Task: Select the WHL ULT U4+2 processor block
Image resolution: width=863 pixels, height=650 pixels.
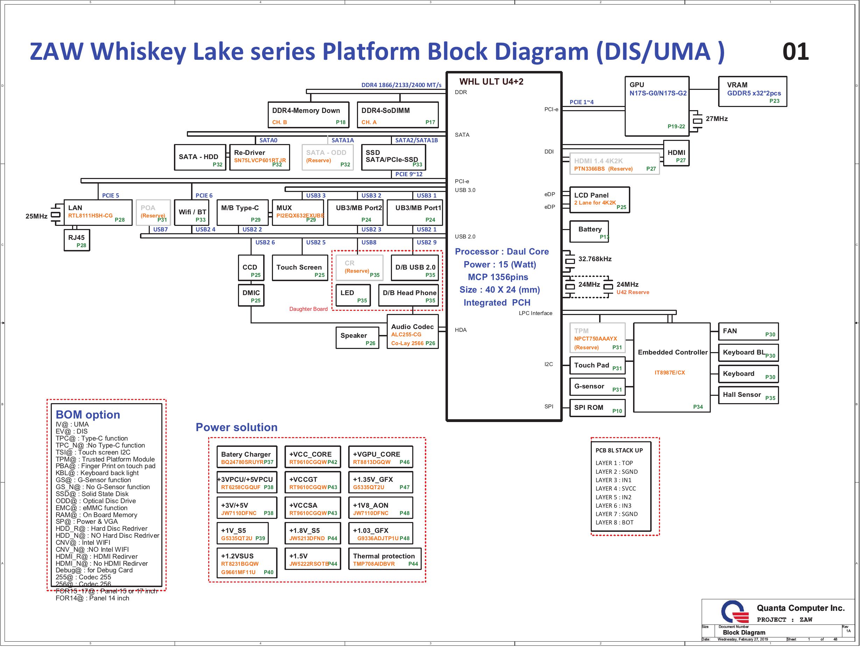Action: 504,246
